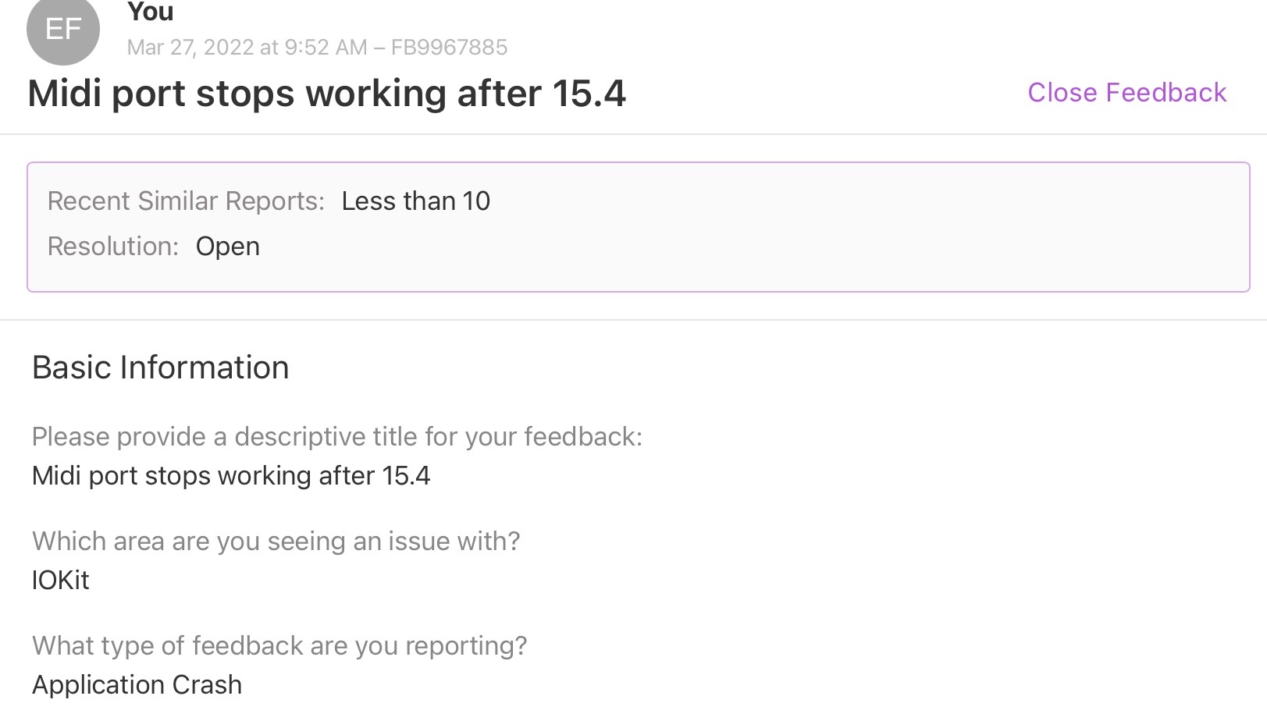Click the "Which area" question label
Viewport: 1267px width, 728px height.
[276, 542]
